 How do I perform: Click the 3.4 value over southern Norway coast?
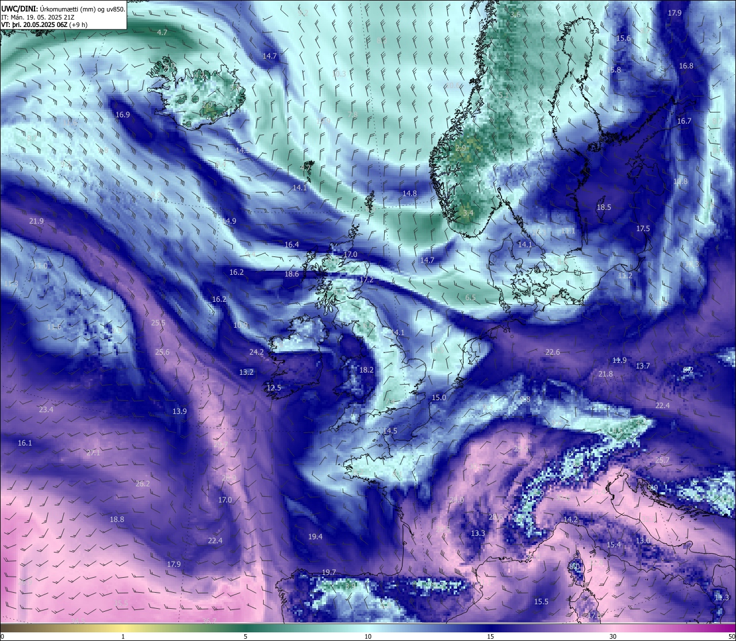(468, 213)
